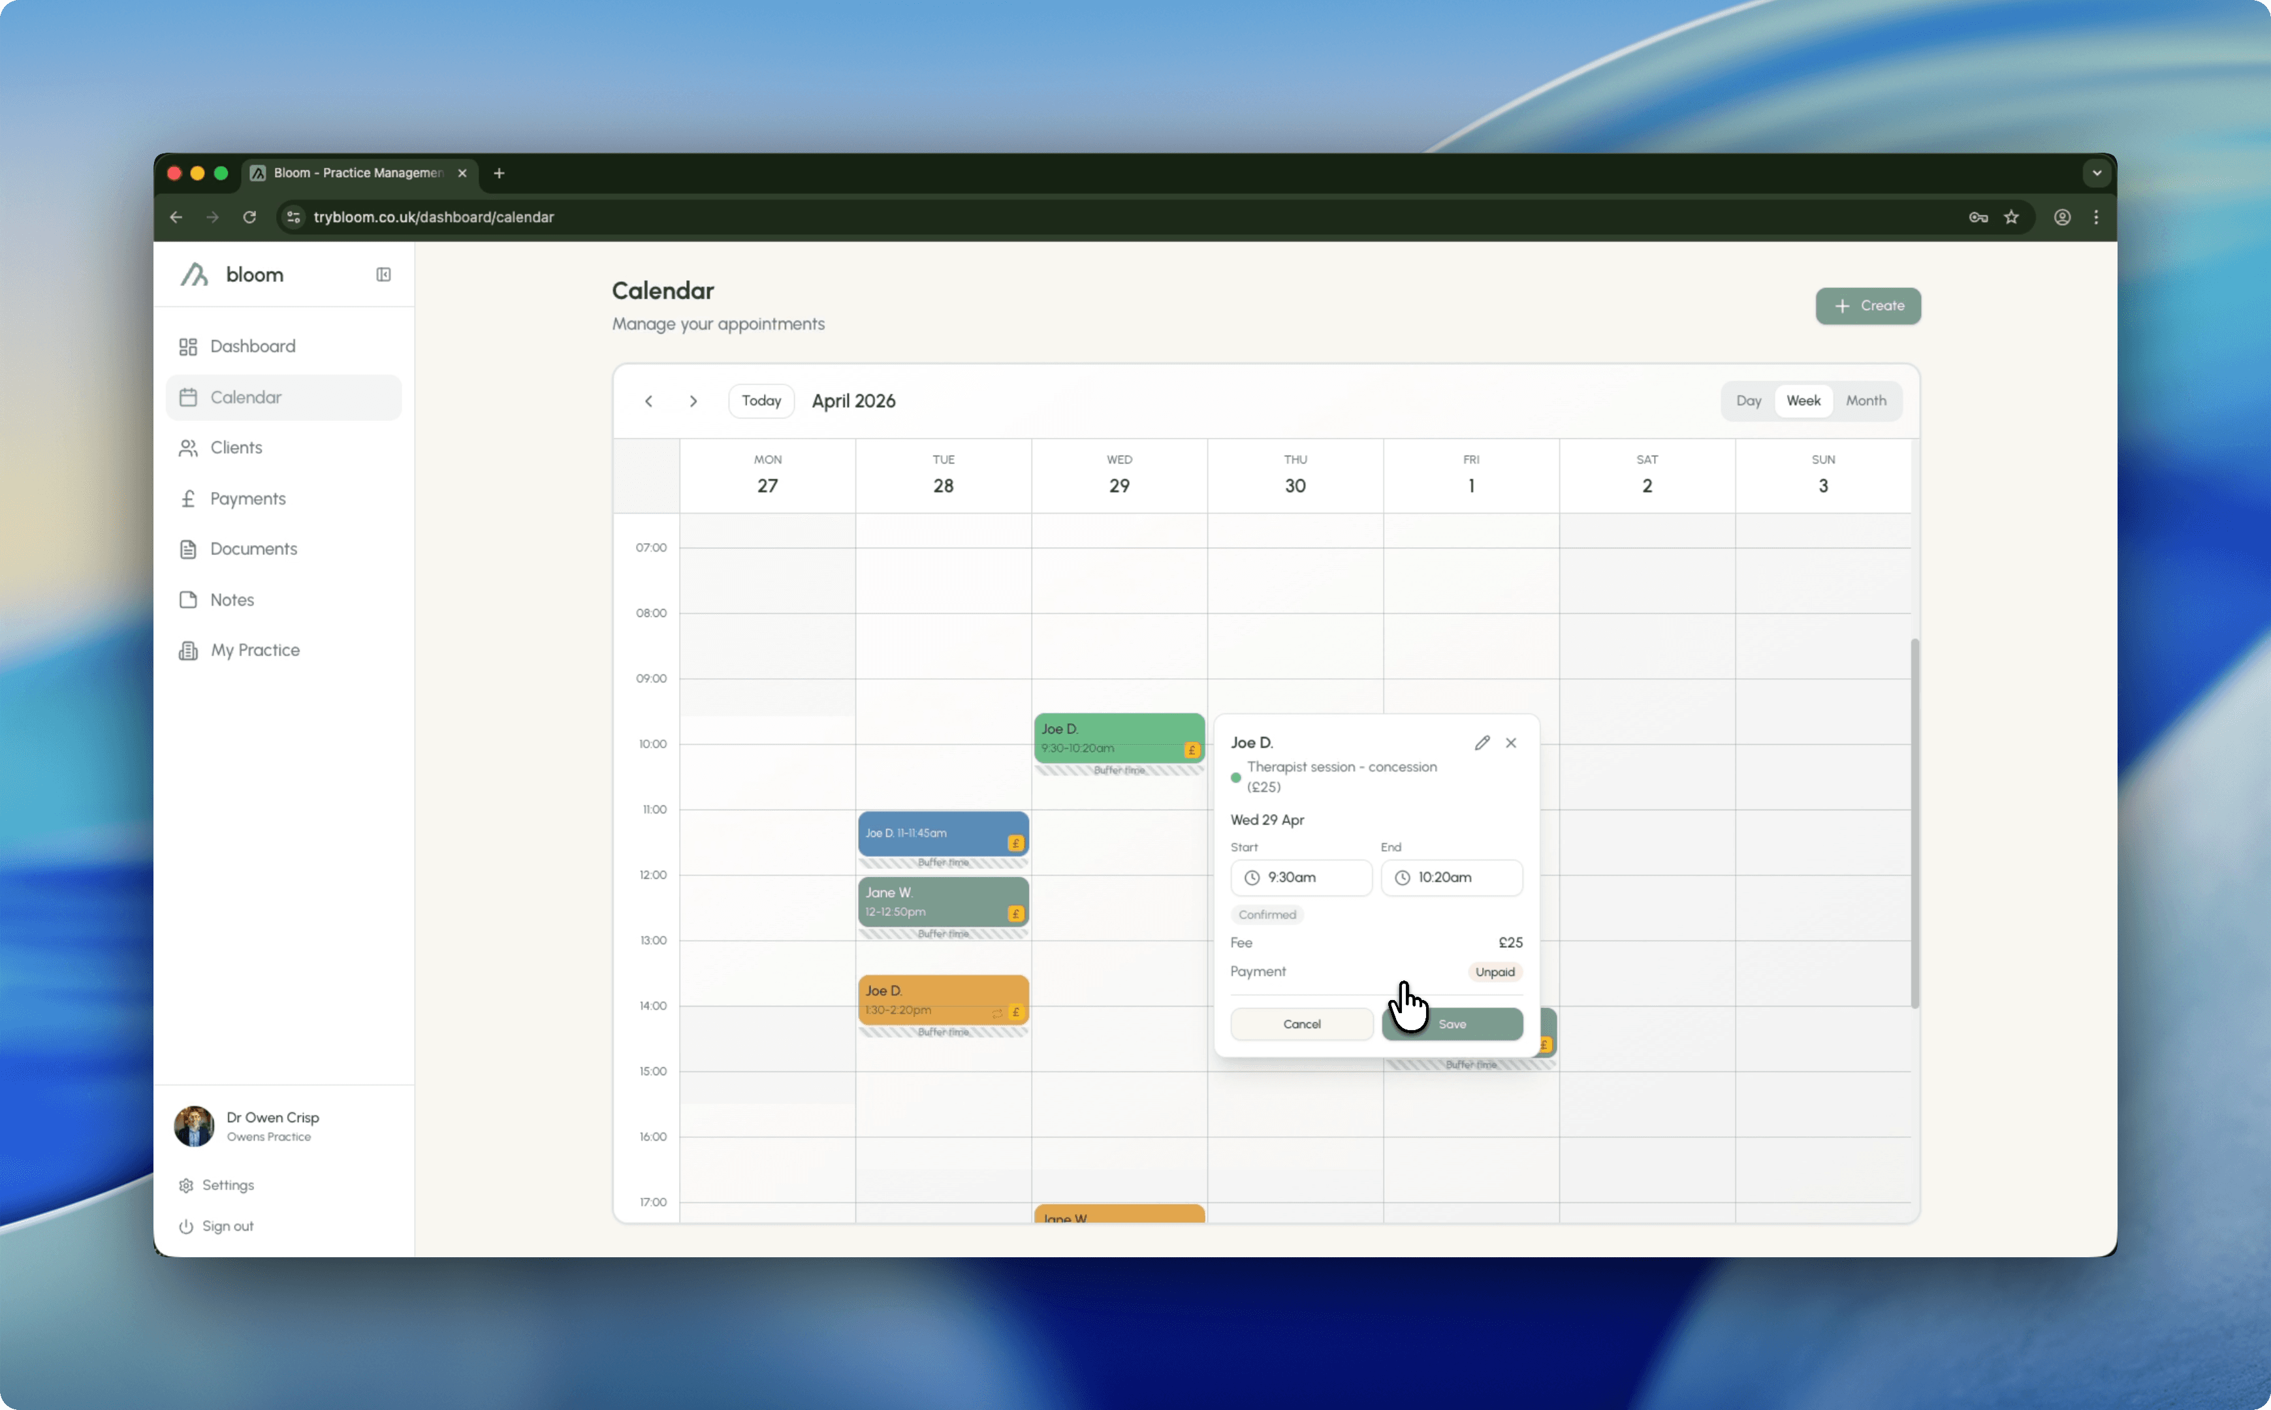Click green session type color dot
The image size is (2271, 1410).
click(1236, 777)
